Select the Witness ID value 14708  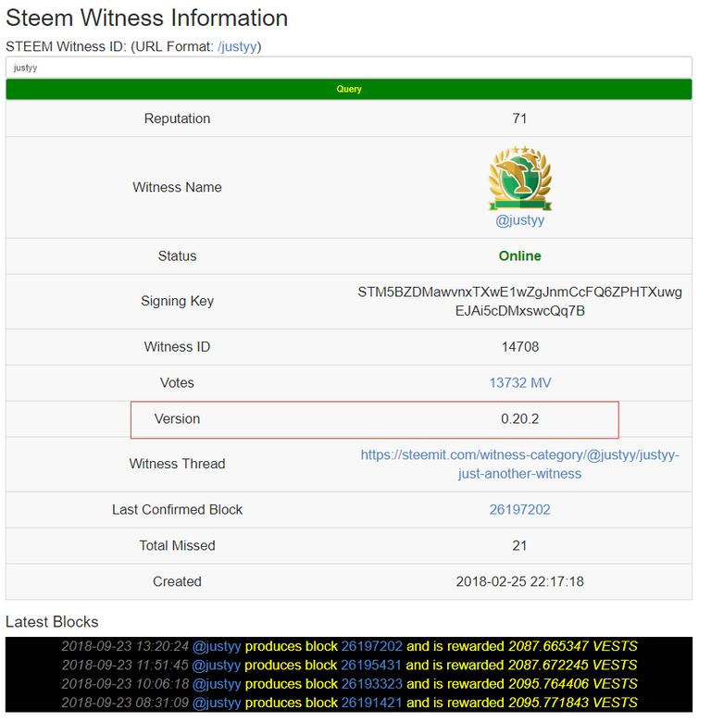point(520,347)
